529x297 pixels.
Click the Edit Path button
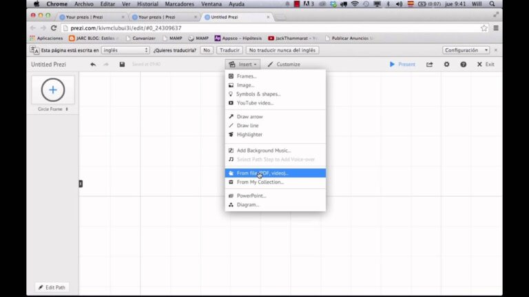[x=52, y=287]
